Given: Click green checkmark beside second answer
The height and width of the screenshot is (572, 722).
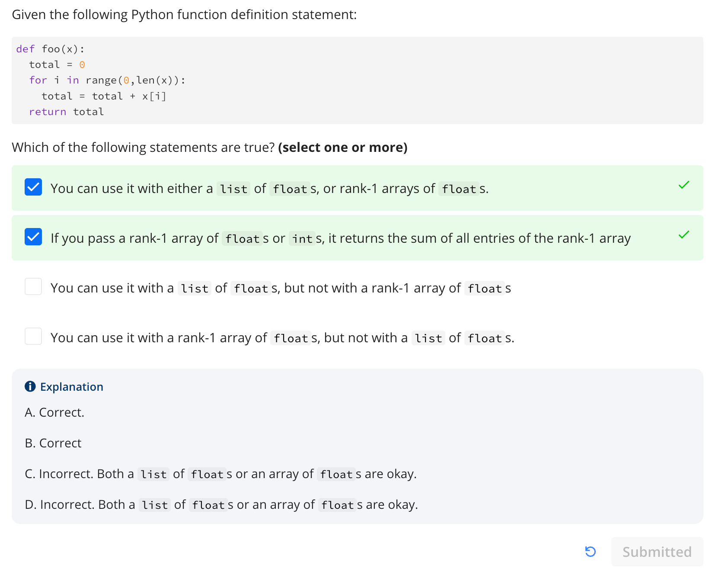Looking at the screenshot, I should point(684,235).
